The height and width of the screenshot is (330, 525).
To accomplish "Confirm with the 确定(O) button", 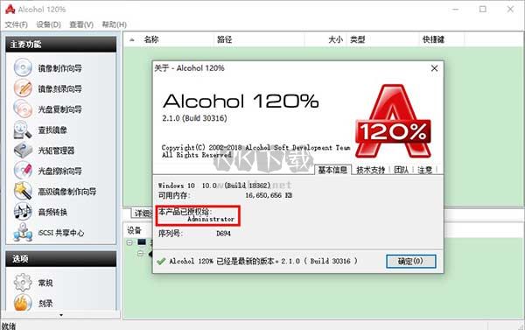I will click(x=411, y=261).
